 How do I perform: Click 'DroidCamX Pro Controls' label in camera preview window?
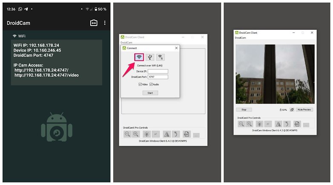point(249,118)
